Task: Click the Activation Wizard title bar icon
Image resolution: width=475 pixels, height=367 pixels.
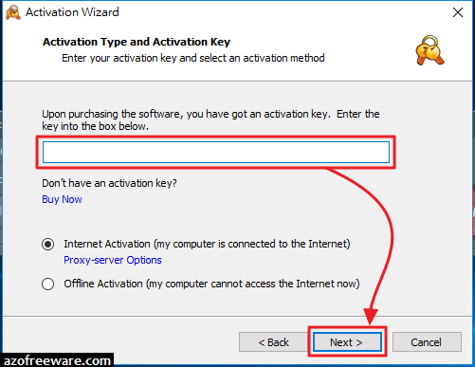Action: [13, 13]
